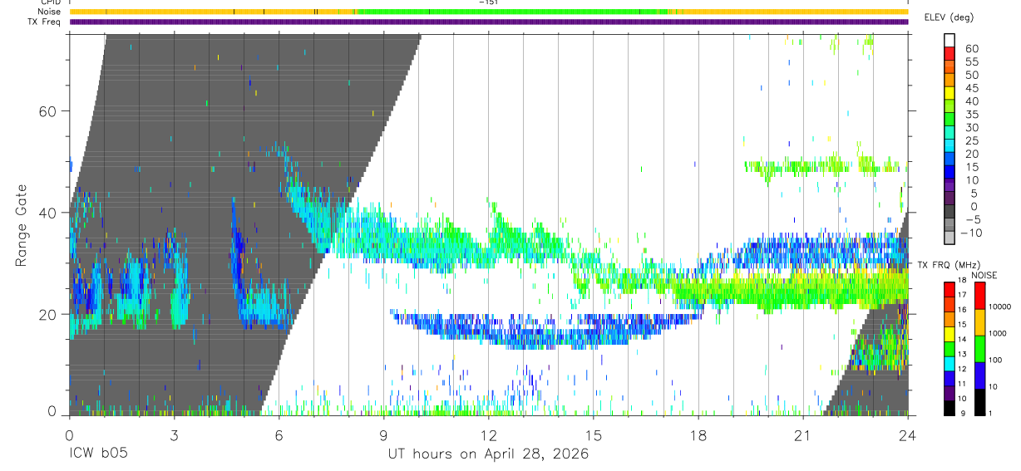1021x471 pixels.
Task: Pick the red swatch in TX FRQ legend
Action: 949,289
